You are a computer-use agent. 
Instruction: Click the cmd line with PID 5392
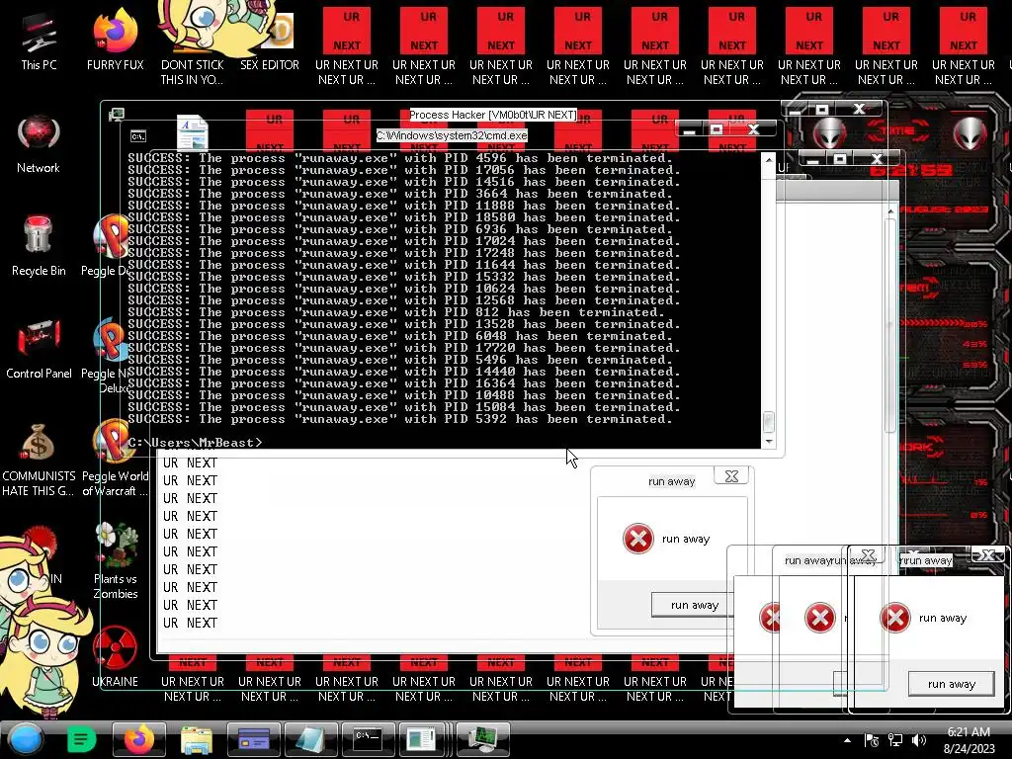click(400, 419)
